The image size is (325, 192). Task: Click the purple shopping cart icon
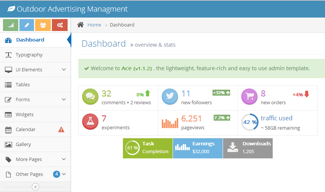[x=249, y=97]
